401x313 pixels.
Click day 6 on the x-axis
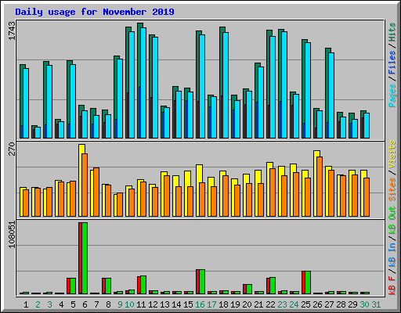click(x=85, y=304)
